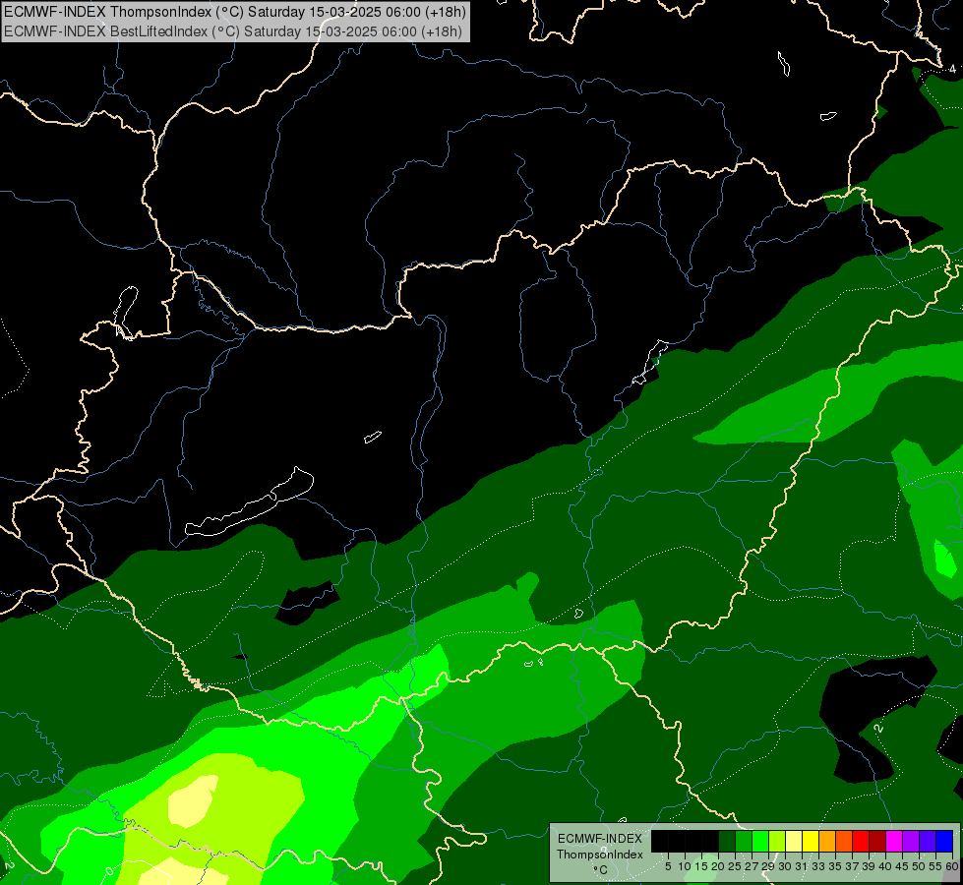
Task: Select the yellow-green 29–30 legend swatch
Action: (777, 841)
